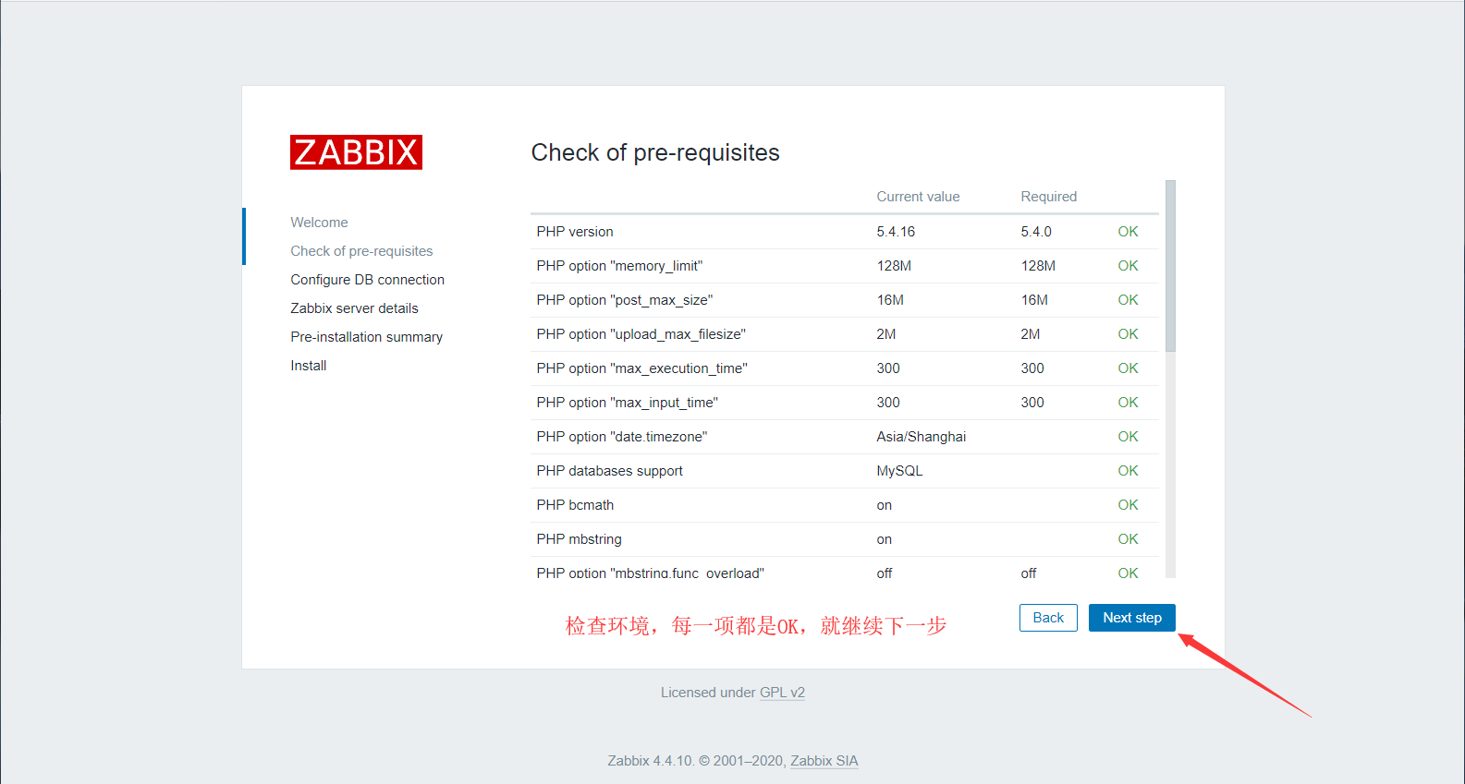Click current PHP version value 5.4.16
Screen dimensions: 1465x784
pos(896,232)
